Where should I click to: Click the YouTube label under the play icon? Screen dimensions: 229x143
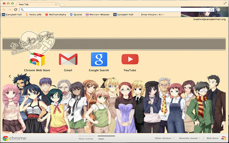[130, 70]
